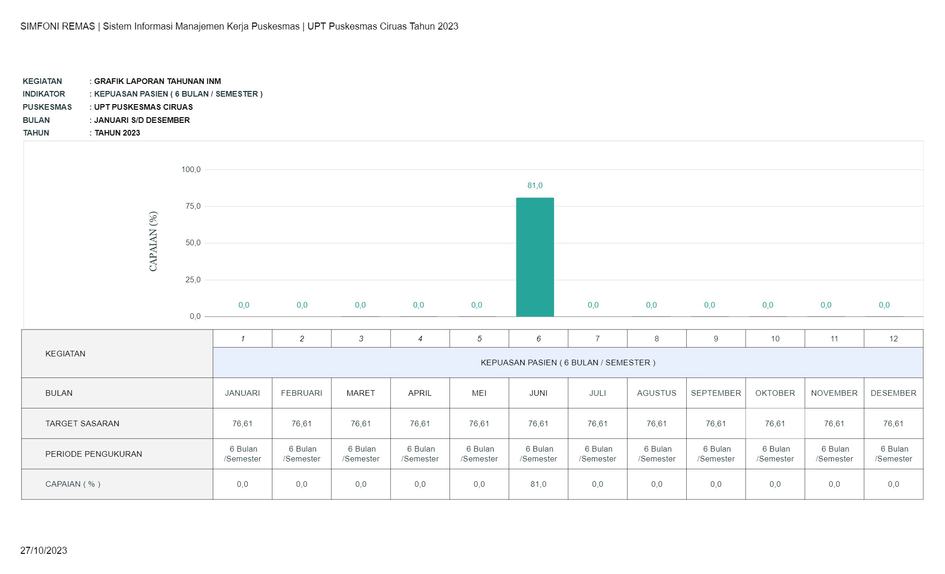Select the DESEMBER month cell
Screen dimensions: 945x574
point(893,393)
